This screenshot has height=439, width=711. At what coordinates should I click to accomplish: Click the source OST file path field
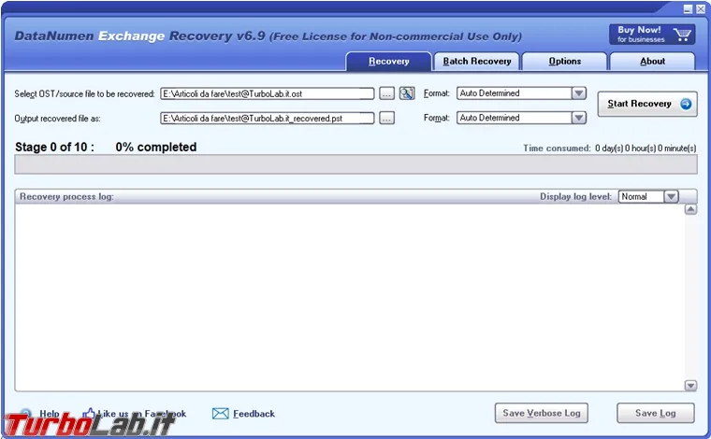[268, 93]
